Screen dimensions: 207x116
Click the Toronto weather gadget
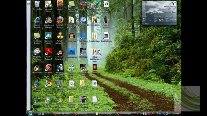point(159,13)
